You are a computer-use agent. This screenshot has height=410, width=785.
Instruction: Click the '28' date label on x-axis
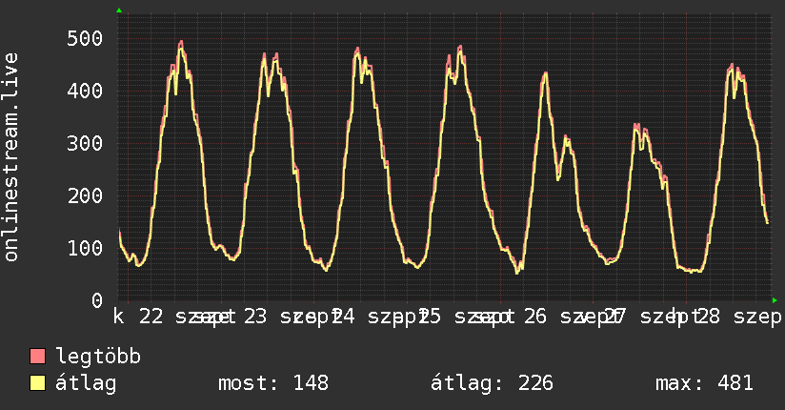click(708, 317)
